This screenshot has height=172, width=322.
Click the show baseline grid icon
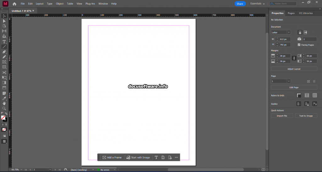pos(307,95)
